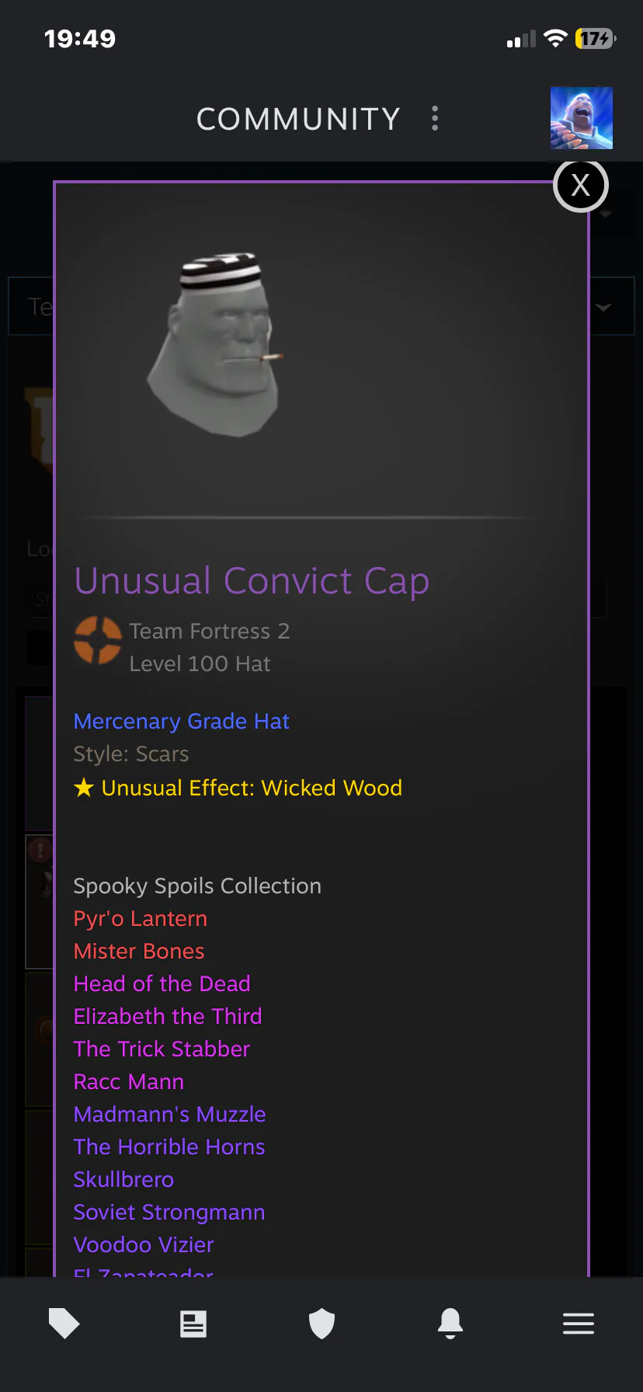The height and width of the screenshot is (1392, 643).
Task: Select Pyr'o Lantern in the collection
Action: tap(141, 919)
